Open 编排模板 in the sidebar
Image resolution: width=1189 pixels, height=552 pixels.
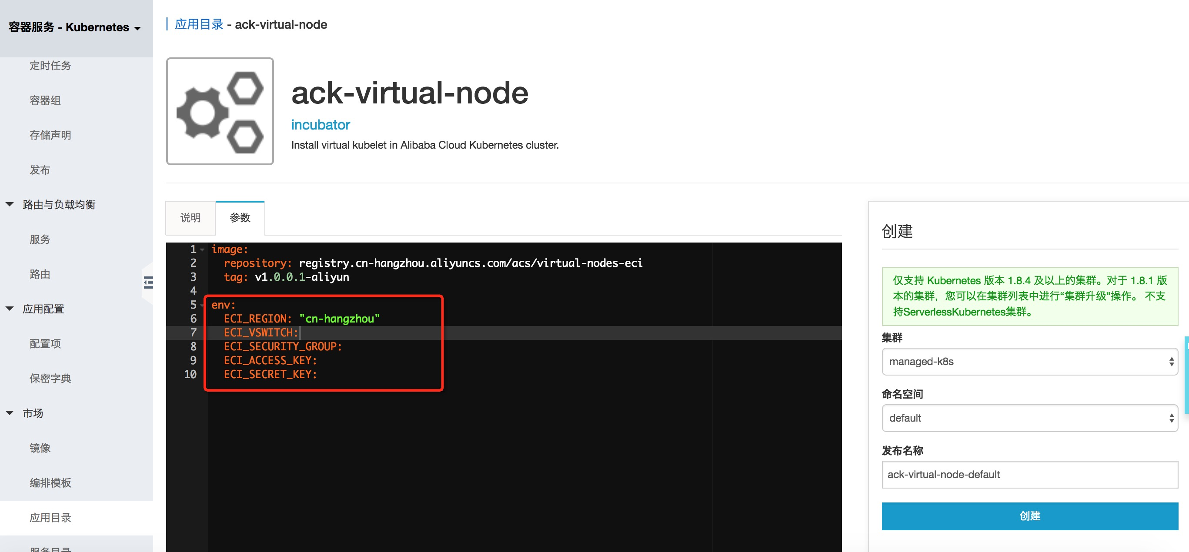pyautogui.click(x=50, y=482)
